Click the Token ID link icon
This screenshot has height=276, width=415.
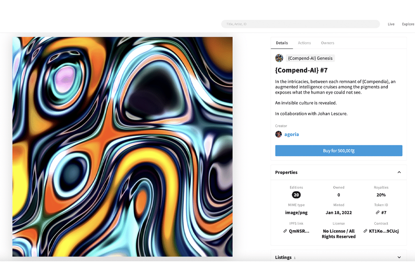377,212
